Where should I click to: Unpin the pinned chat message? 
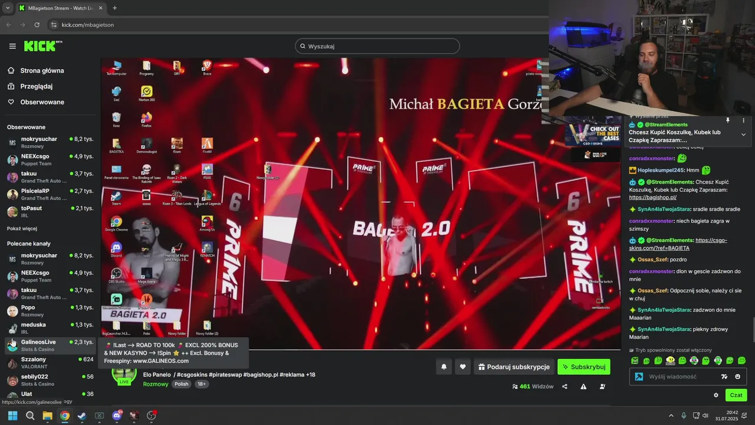pos(728,120)
